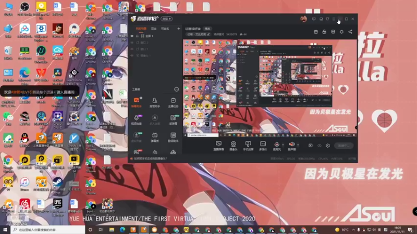Add a new scene with the plus button
The width and height of the screenshot is (417, 234).
point(178,29)
